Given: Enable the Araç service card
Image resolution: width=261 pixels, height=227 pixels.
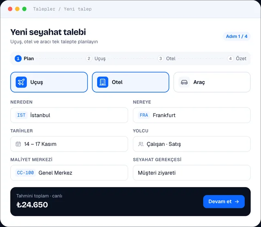Looking at the screenshot, I should [x=212, y=82].
